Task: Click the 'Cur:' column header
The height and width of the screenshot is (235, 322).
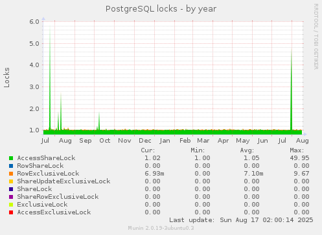Action: [148, 150]
